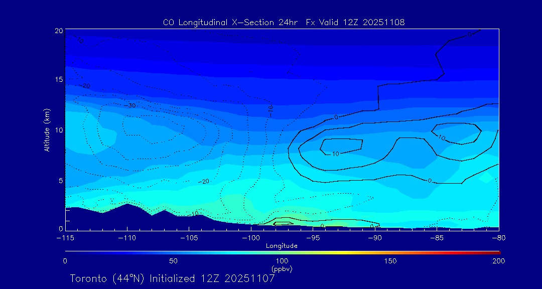
Task: Click the -20 contour label near 5 km altitude
Action: [x=203, y=181]
